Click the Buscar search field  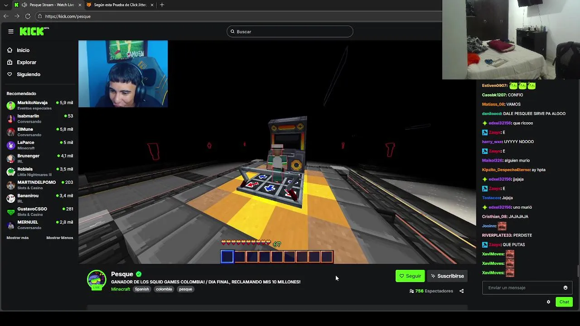(290, 32)
